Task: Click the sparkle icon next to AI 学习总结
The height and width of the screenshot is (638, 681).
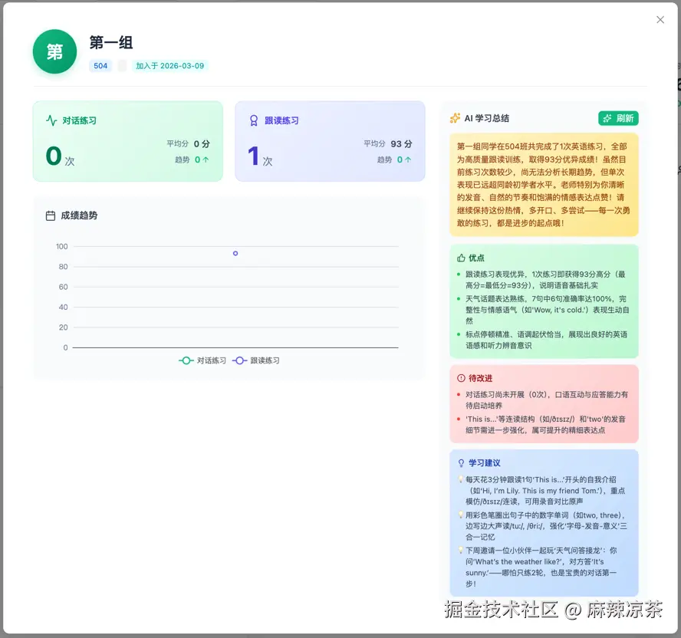Action: click(454, 117)
